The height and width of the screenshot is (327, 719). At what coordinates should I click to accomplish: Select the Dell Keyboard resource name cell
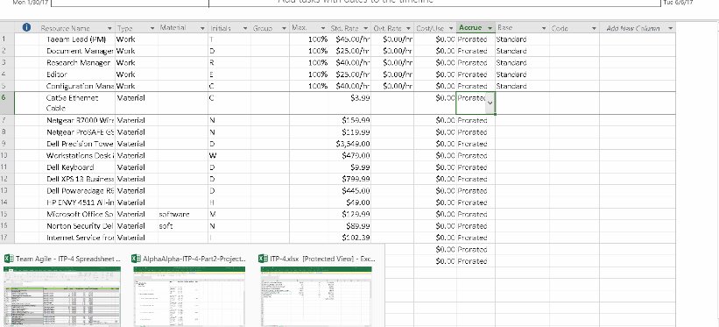click(x=76, y=167)
